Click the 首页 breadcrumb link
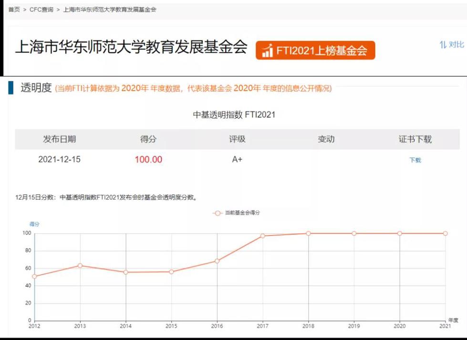467x340 pixels. 13,10
